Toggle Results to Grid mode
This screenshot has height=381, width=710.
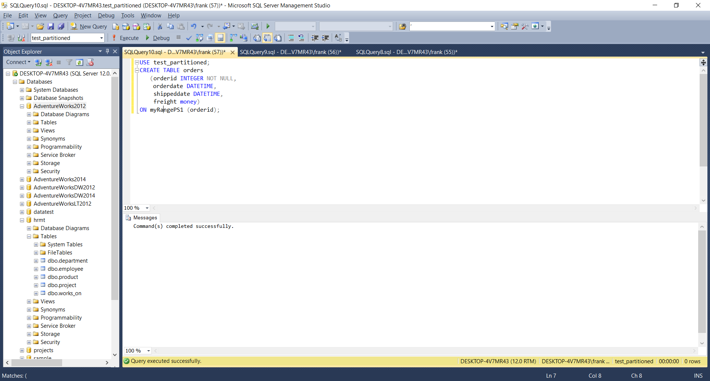pyautogui.click(x=268, y=38)
